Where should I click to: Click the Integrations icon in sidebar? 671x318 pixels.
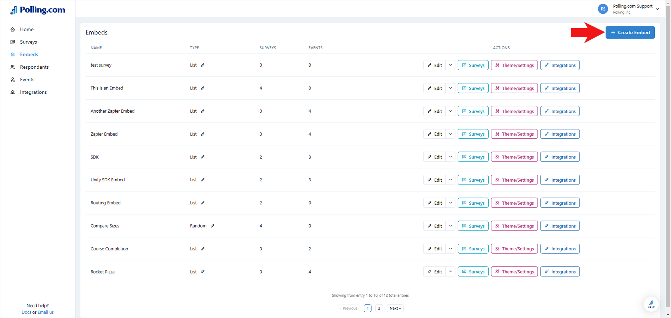click(x=13, y=92)
